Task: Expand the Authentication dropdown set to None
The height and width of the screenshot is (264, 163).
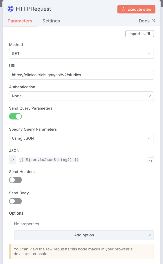Action: [81, 96]
